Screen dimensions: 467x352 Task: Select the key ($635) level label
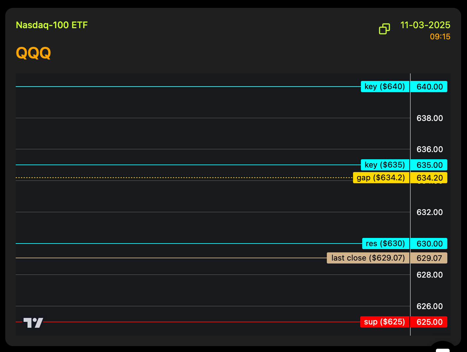pyautogui.click(x=385, y=165)
